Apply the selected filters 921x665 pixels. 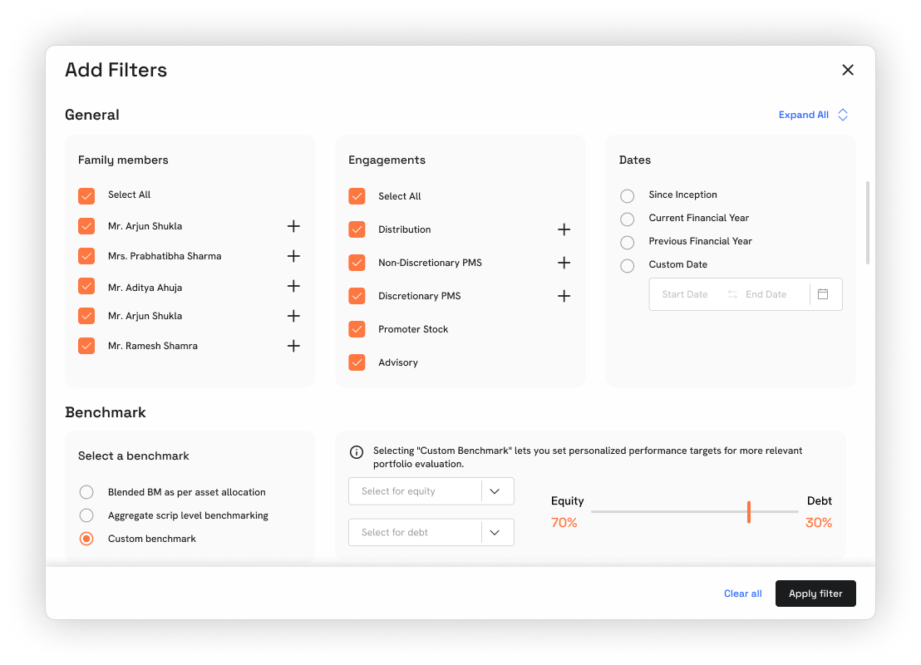(x=815, y=594)
